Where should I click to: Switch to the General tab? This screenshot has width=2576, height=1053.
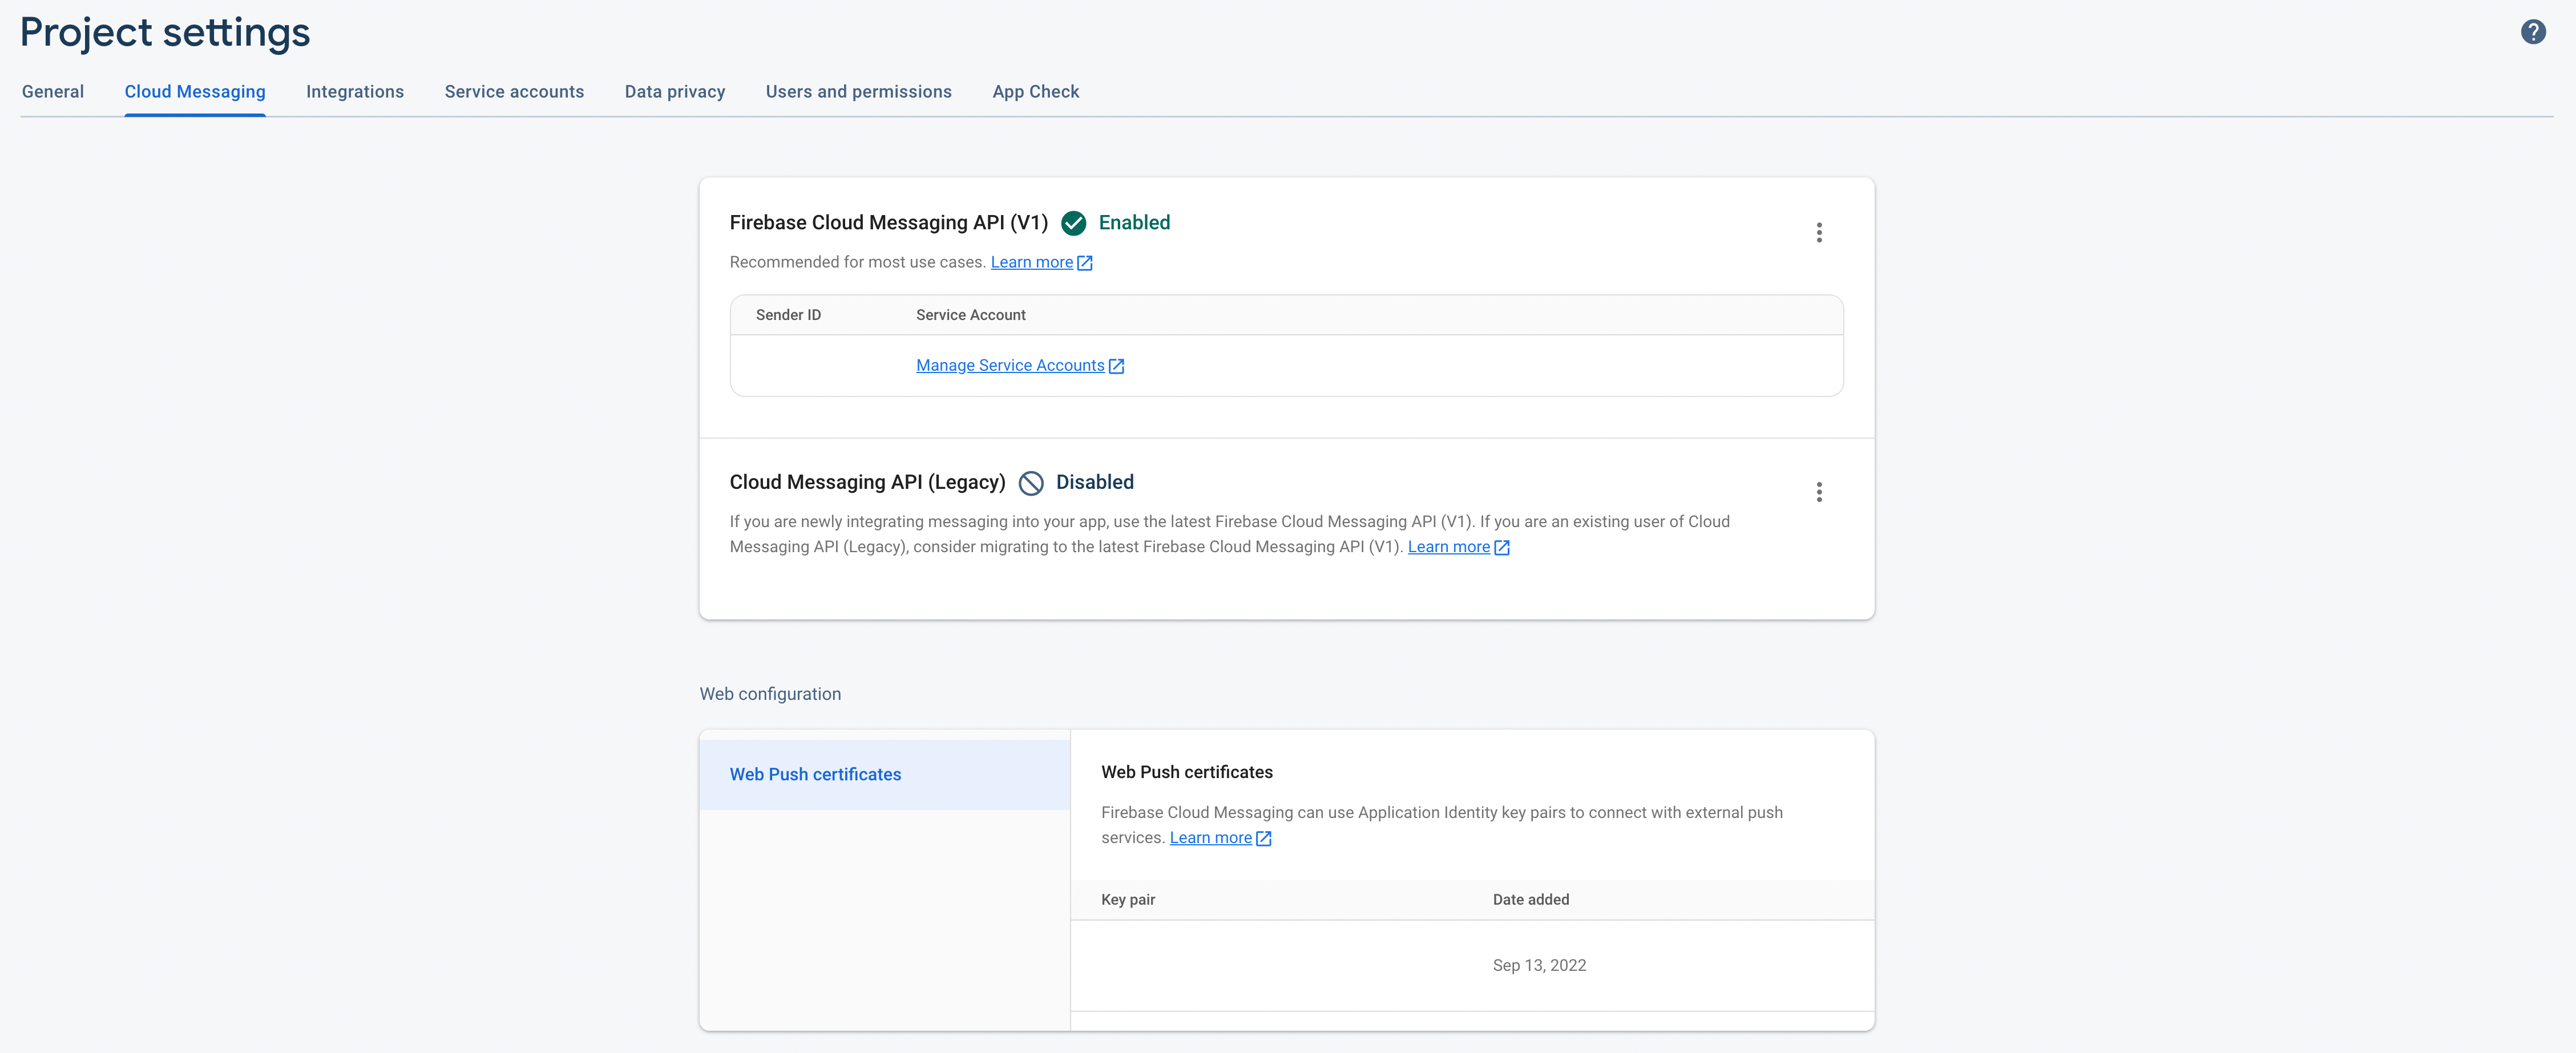click(53, 92)
